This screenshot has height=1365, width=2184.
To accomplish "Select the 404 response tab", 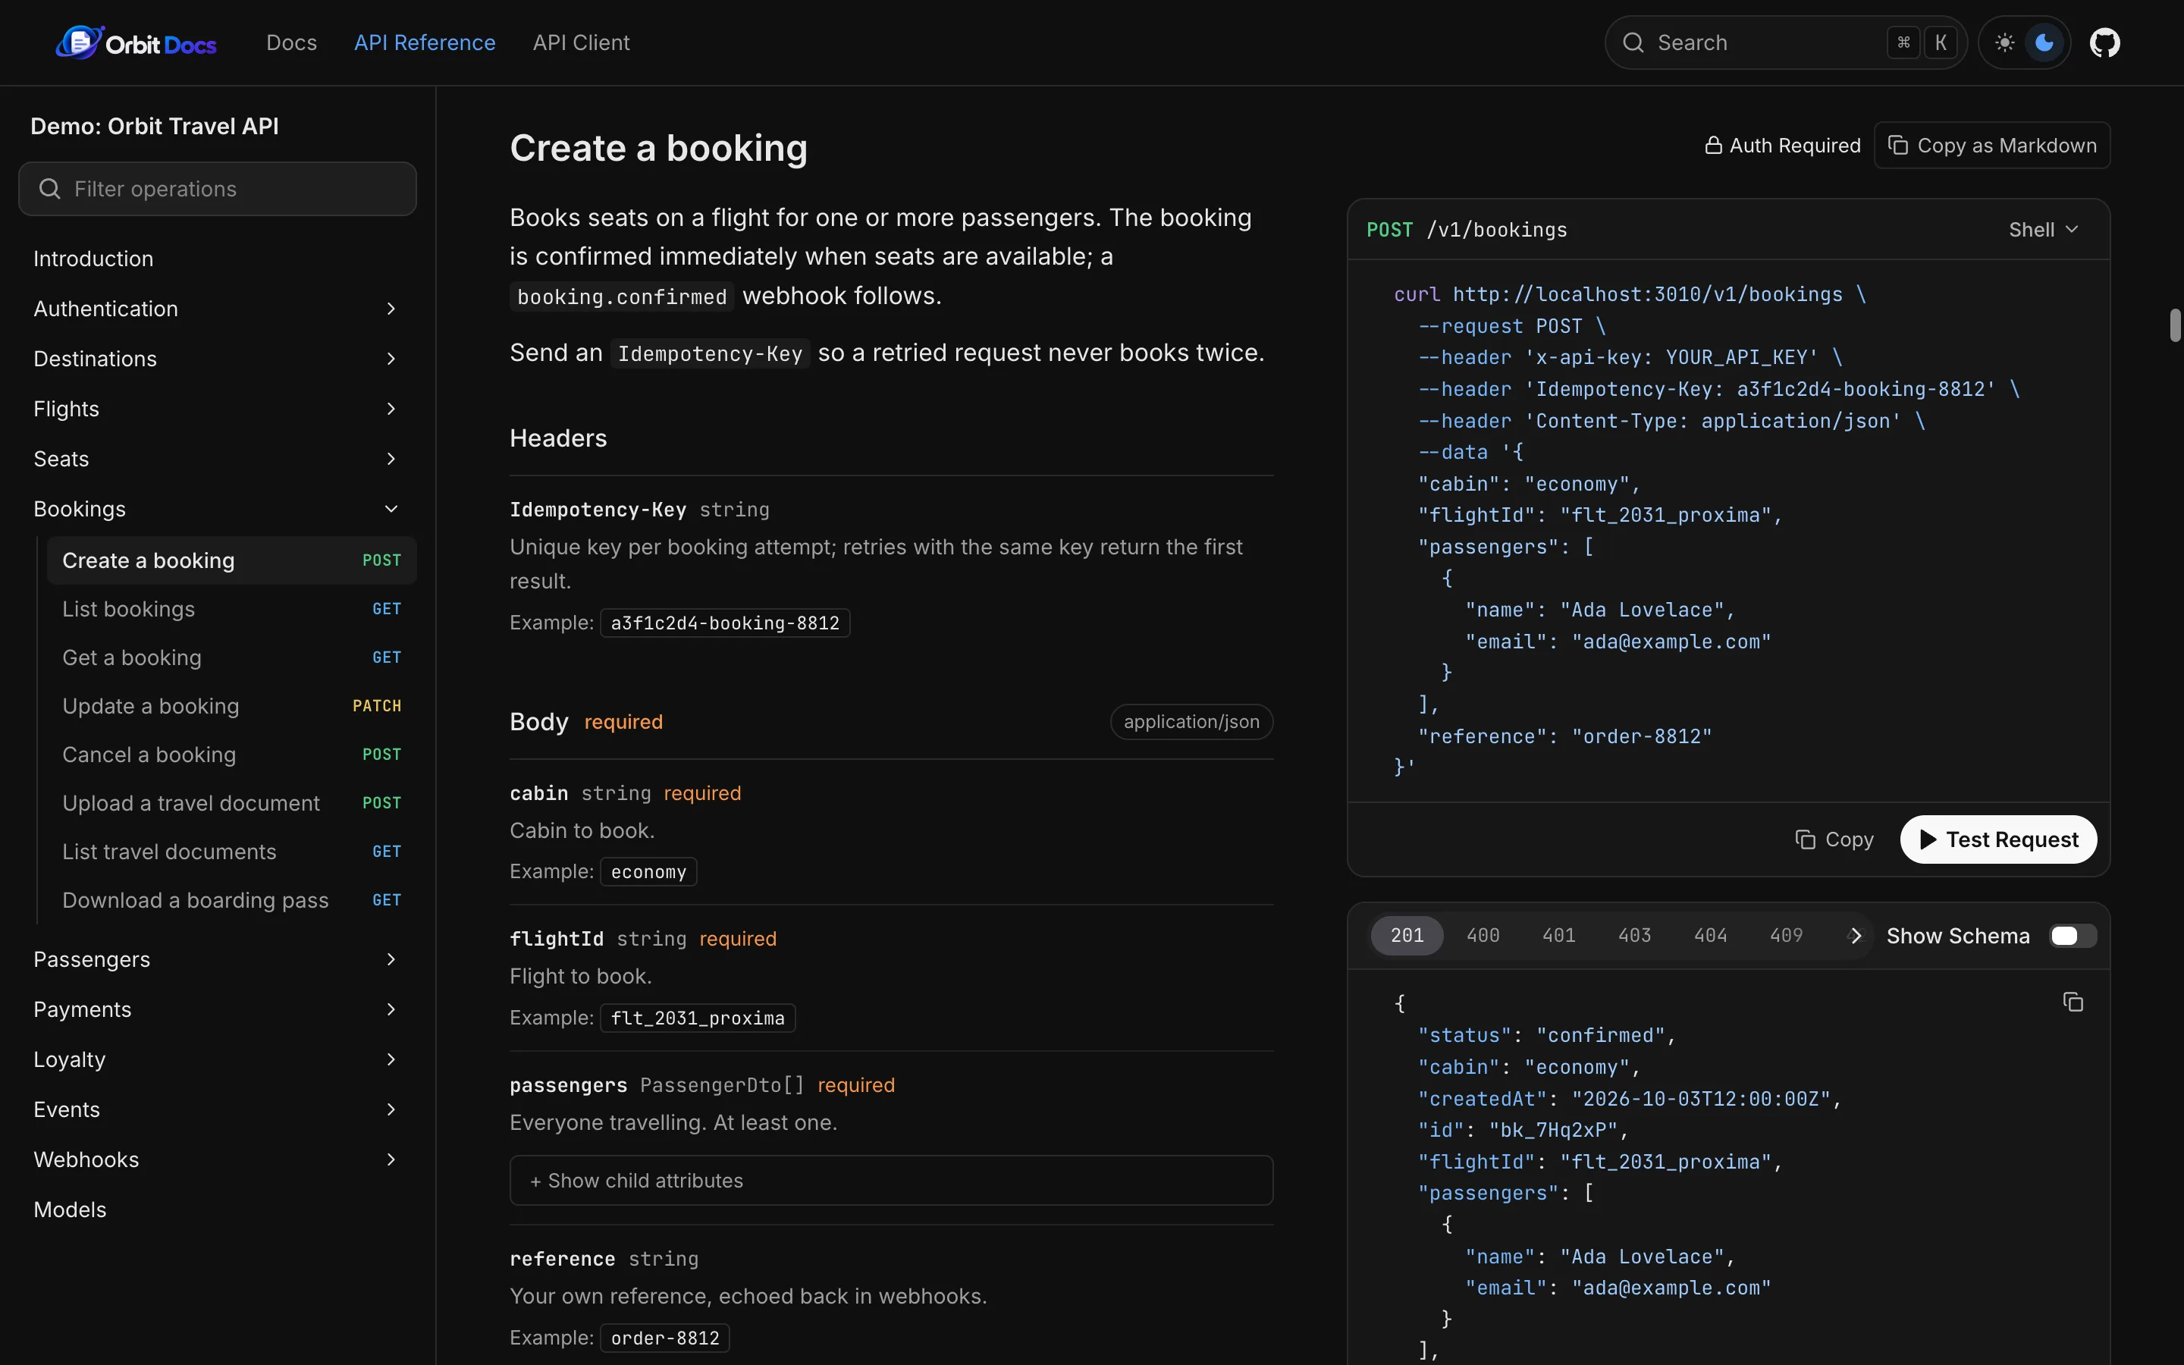I will click(1710, 937).
